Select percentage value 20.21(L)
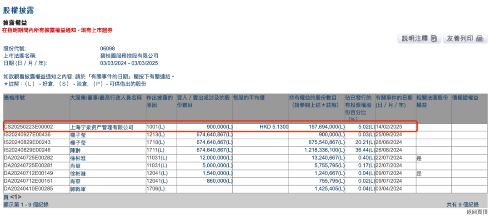Screen dimensions: 491x216 [x=365, y=143]
